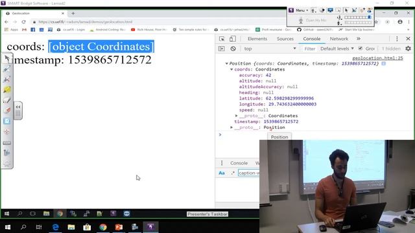Image resolution: width=415 pixels, height=233 pixels.
Task: Collapse the coords: Coordinates tree node
Action: (231, 69)
